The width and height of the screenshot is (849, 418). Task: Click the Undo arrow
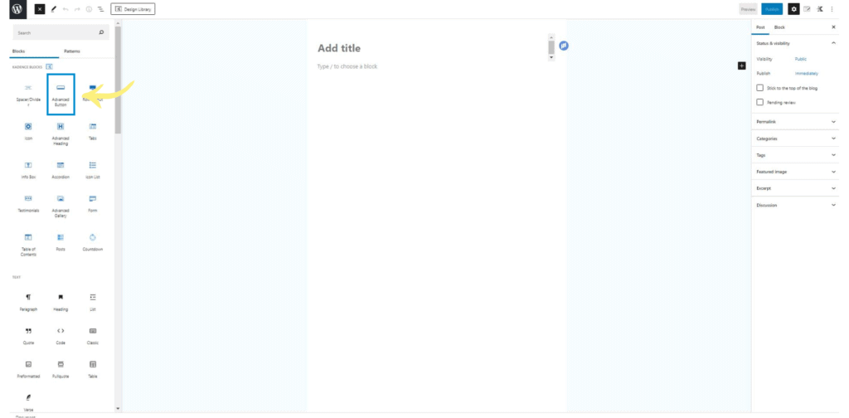coord(65,9)
